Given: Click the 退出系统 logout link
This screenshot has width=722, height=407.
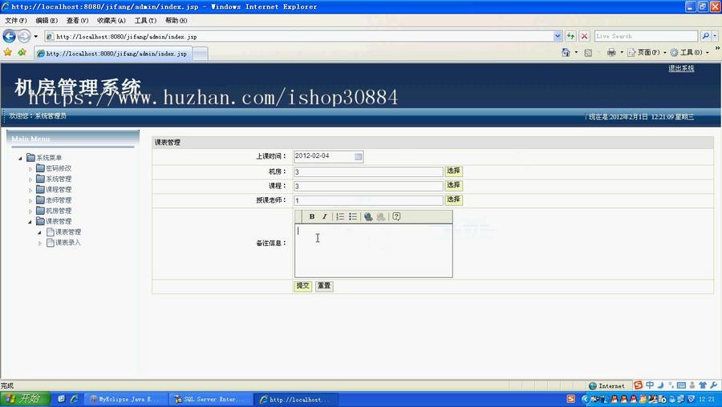Looking at the screenshot, I should (681, 69).
